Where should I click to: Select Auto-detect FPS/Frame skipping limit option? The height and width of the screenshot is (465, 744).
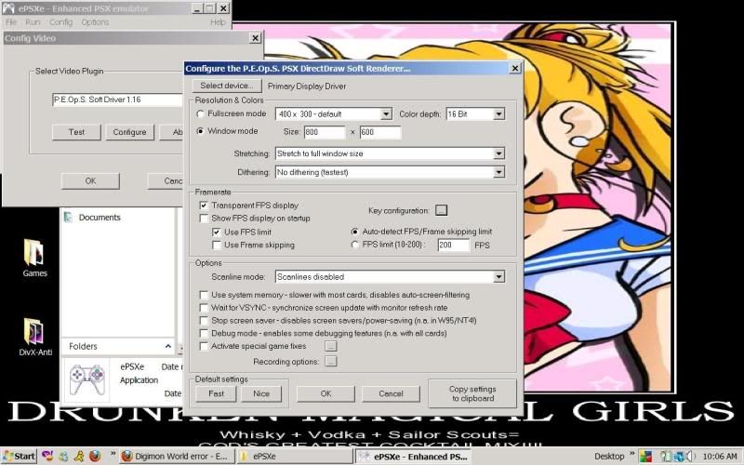tap(354, 232)
